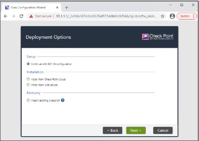
Task: Click the Not secure warning icon
Action: click(31, 16)
